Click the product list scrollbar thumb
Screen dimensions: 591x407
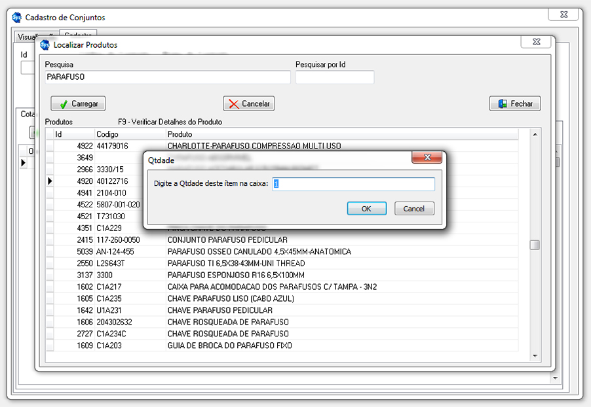[535, 245]
